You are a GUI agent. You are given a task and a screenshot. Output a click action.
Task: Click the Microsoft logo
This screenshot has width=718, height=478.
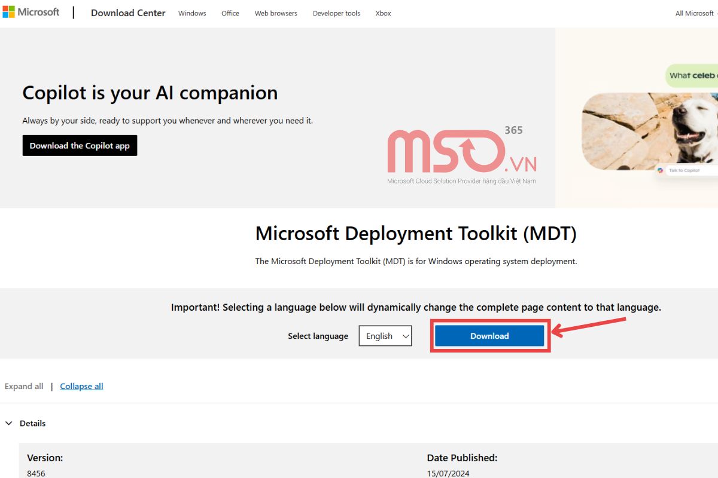click(x=31, y=12)
